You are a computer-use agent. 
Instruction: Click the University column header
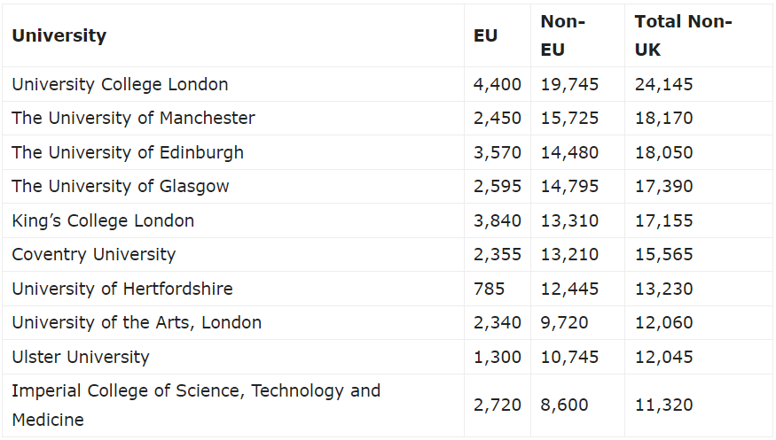coord(59,35)
